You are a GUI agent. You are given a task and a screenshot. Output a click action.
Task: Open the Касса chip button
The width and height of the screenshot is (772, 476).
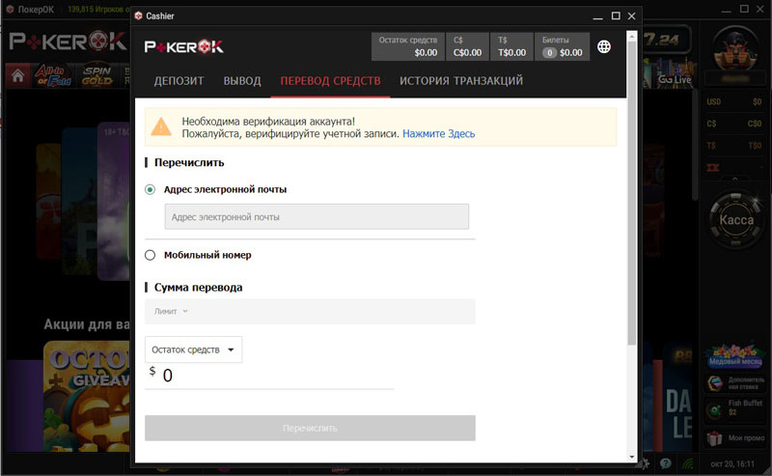(736, 220)
